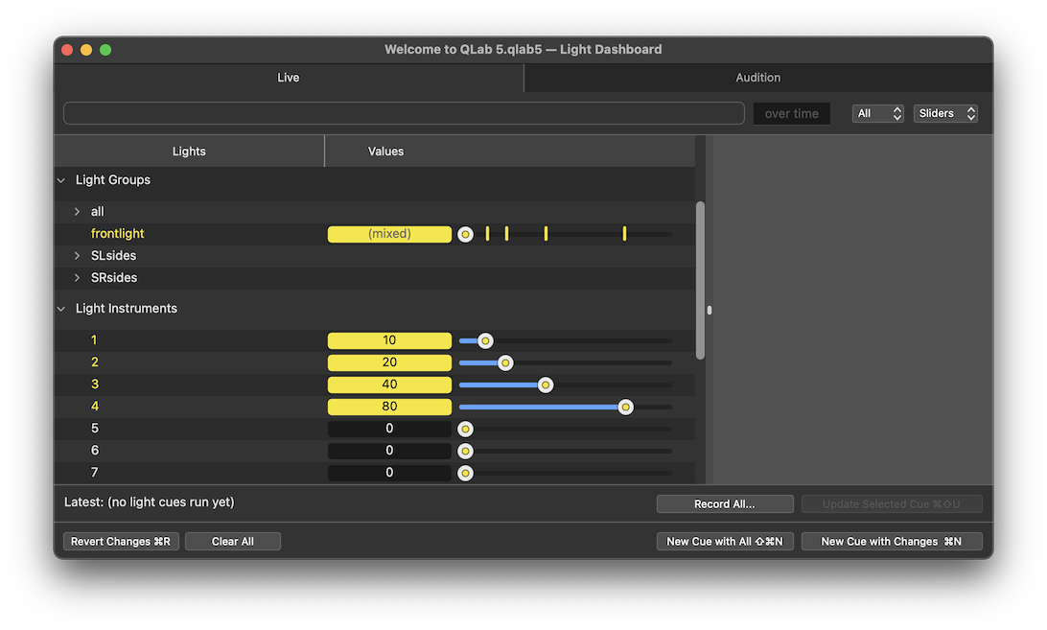
Task: Click Revert Changes button
Action: tap(120, 542)
